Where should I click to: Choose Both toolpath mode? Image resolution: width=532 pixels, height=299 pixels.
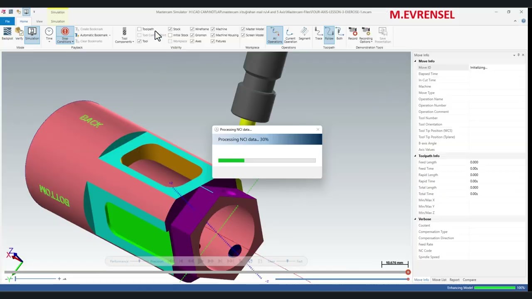340,34
